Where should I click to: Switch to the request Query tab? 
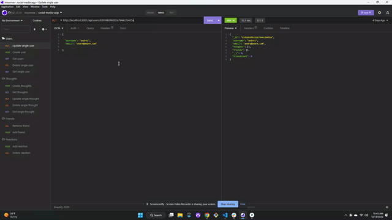pyautogui.click(x=90, y=28)
